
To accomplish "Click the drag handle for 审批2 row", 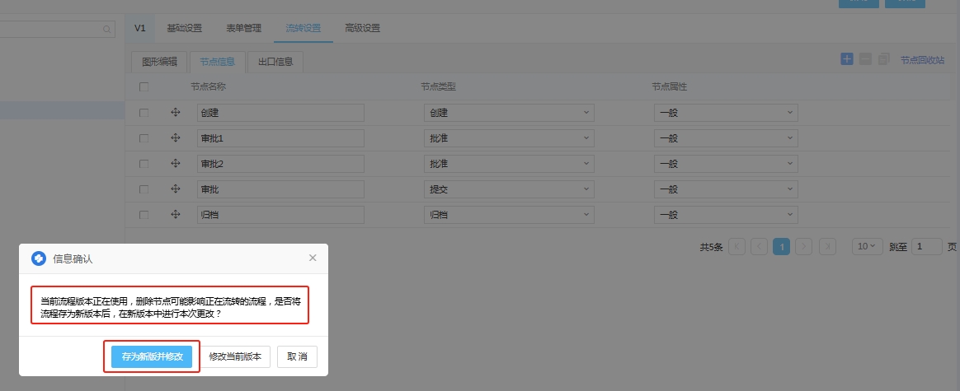I will 175,164.
